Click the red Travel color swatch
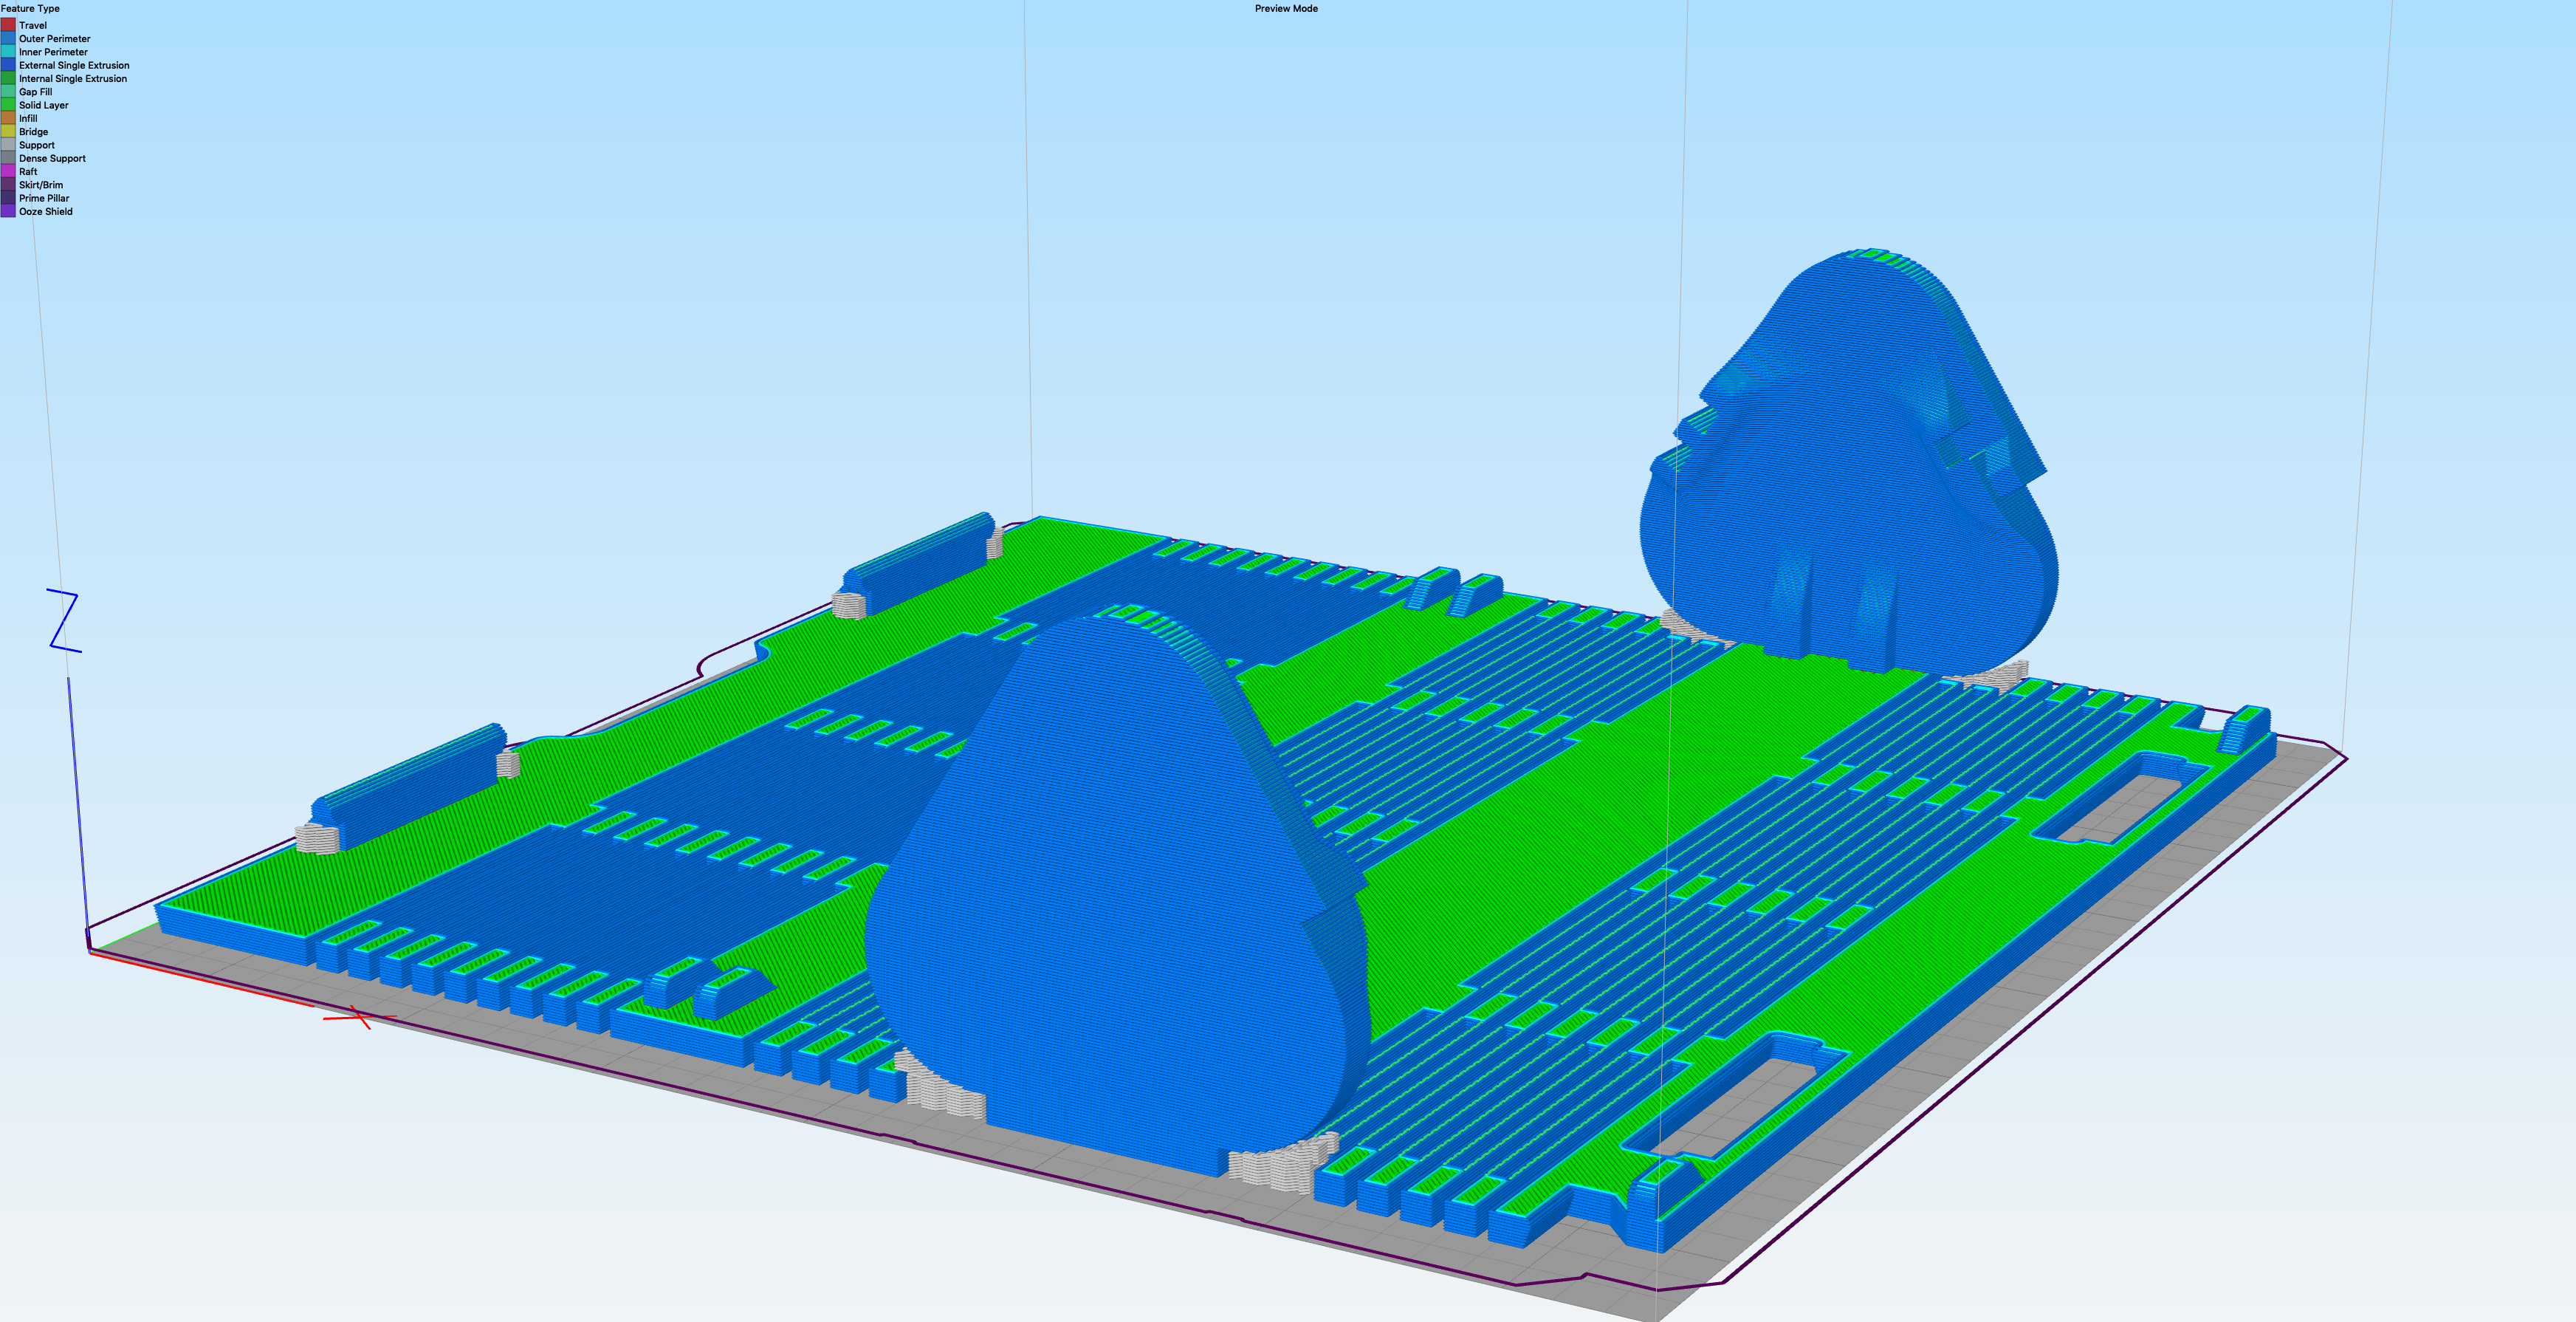The width and height of the screenshot is (2576, 1322). pyautogui.click(x=8, y=25)
